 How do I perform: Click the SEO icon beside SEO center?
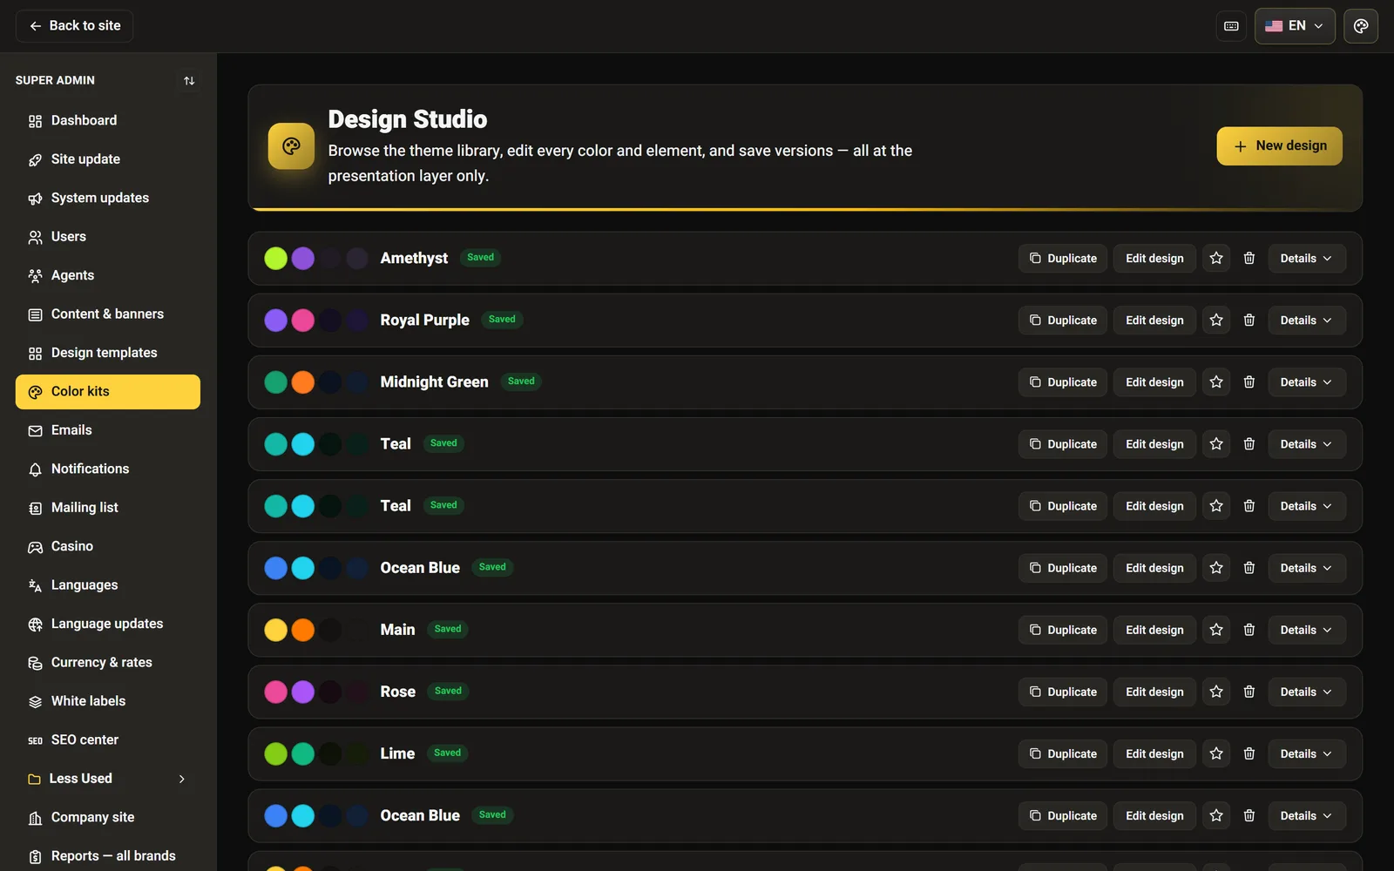35,740
